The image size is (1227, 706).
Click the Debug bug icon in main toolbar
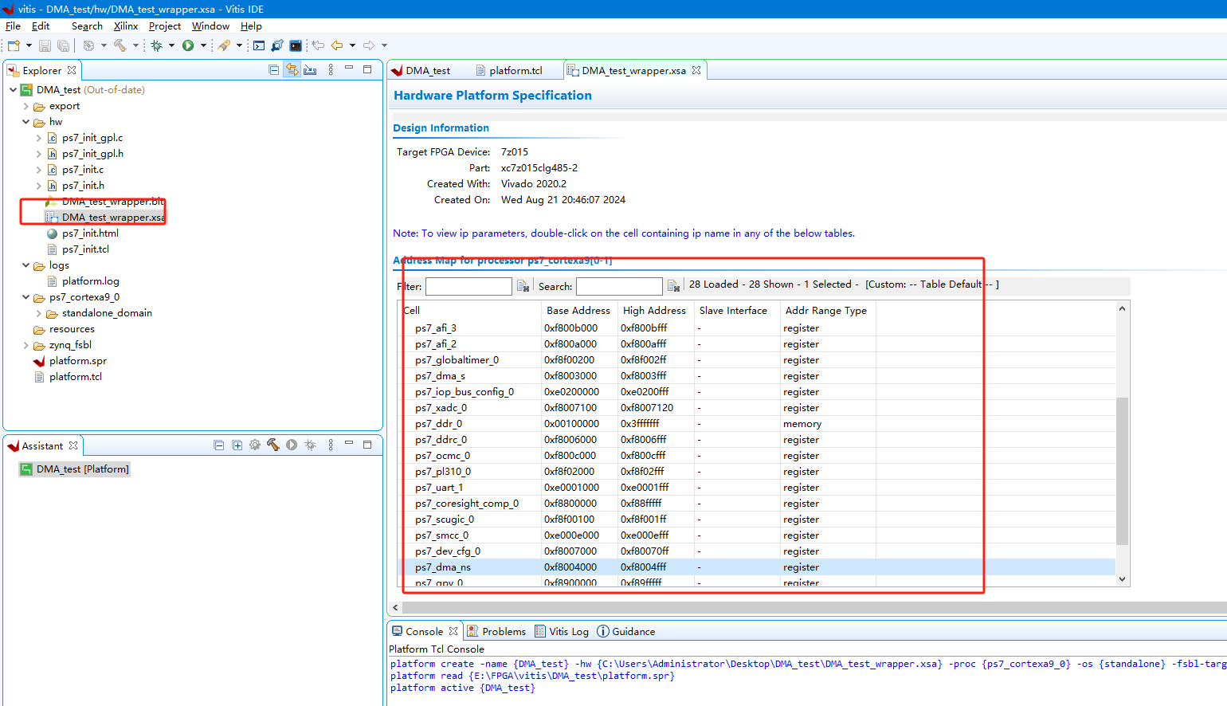pos(157,45)
